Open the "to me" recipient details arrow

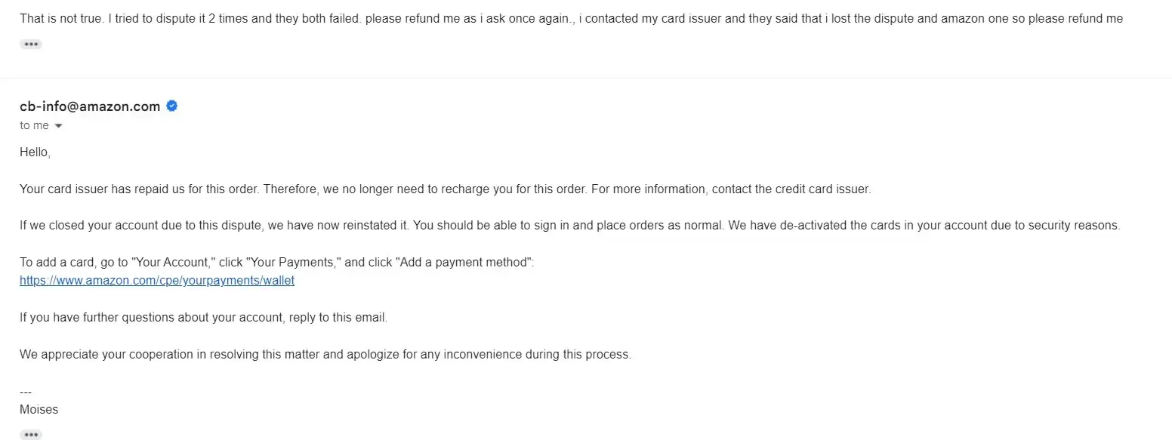tap(59, 126)
